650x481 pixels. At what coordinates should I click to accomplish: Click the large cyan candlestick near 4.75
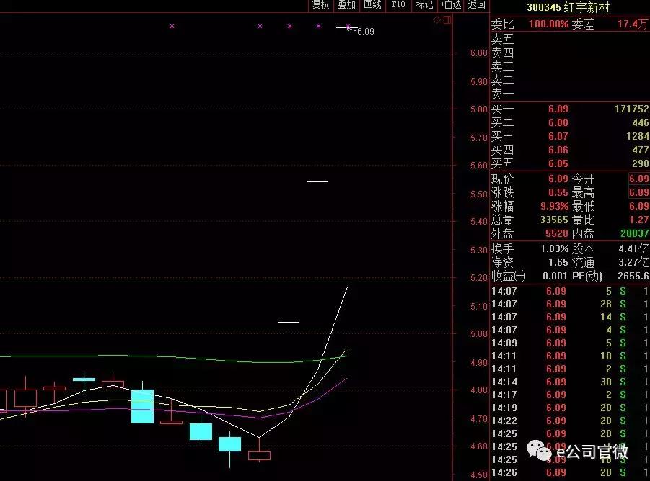pyautogui.click(x=142, y=406)
